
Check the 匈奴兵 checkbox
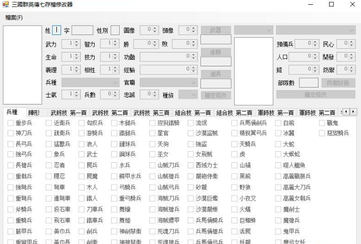pyautogui.click(x=81, y=123)
